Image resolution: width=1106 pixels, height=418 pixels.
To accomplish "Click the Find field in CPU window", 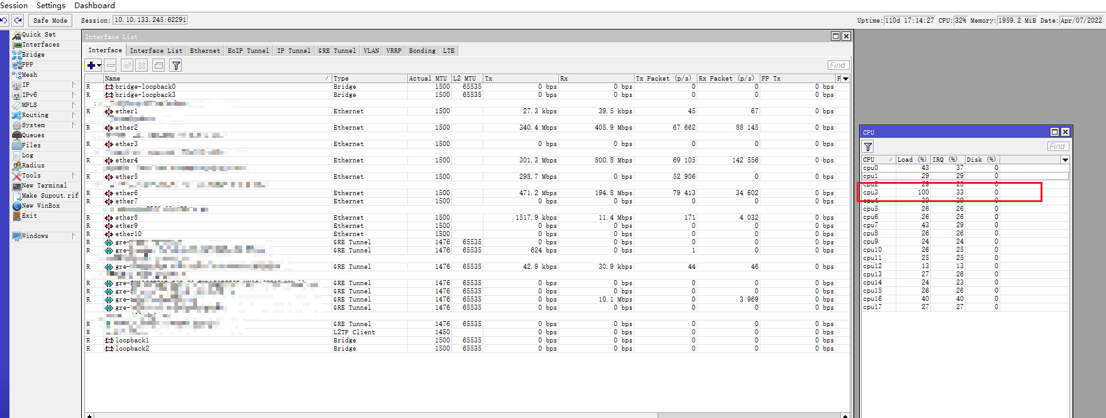I will (1058, 147).
